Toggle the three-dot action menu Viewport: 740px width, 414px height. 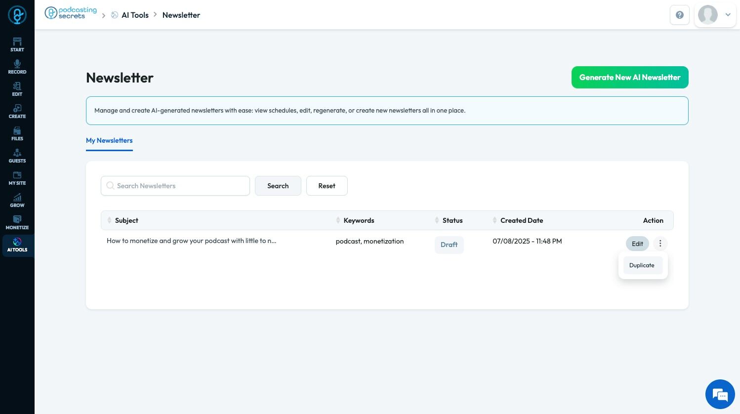click(660, 244)
